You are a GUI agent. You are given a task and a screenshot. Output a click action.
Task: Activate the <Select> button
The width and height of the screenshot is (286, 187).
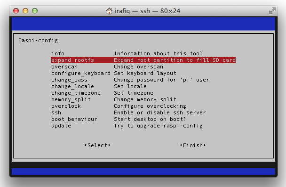click(97, 145)
